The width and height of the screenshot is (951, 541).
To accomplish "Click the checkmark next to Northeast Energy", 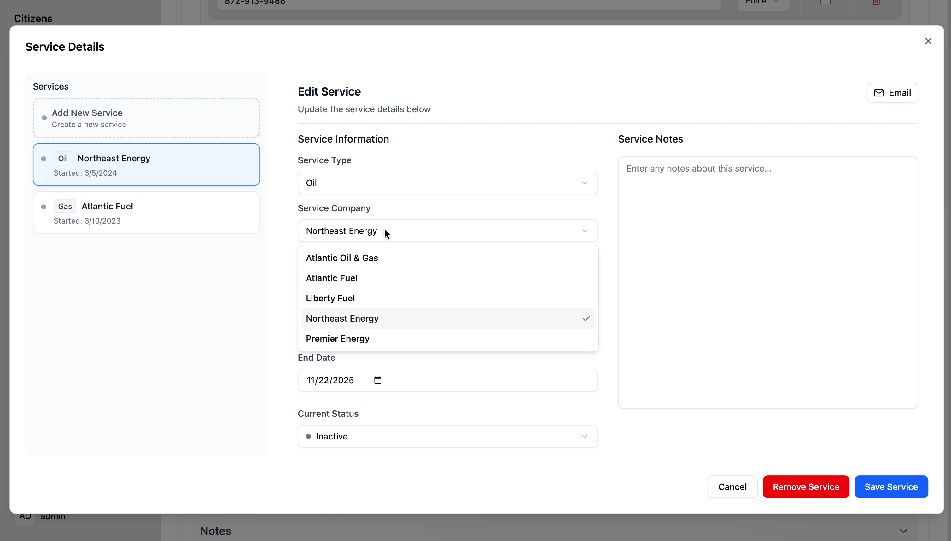I will pyautogui.click(x=586, y=318).
